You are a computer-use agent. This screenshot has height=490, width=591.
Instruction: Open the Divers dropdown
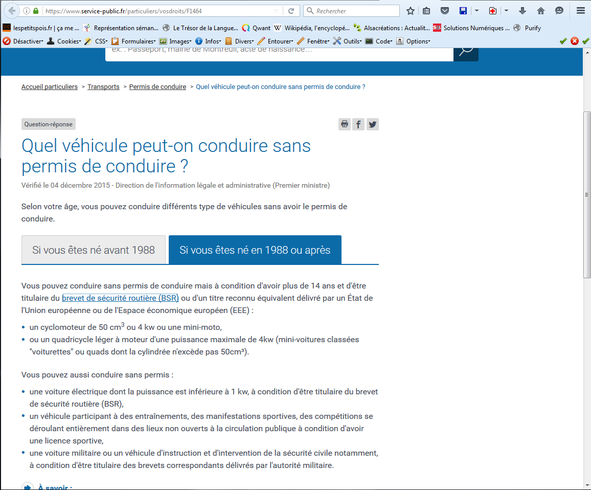(239, 41)
